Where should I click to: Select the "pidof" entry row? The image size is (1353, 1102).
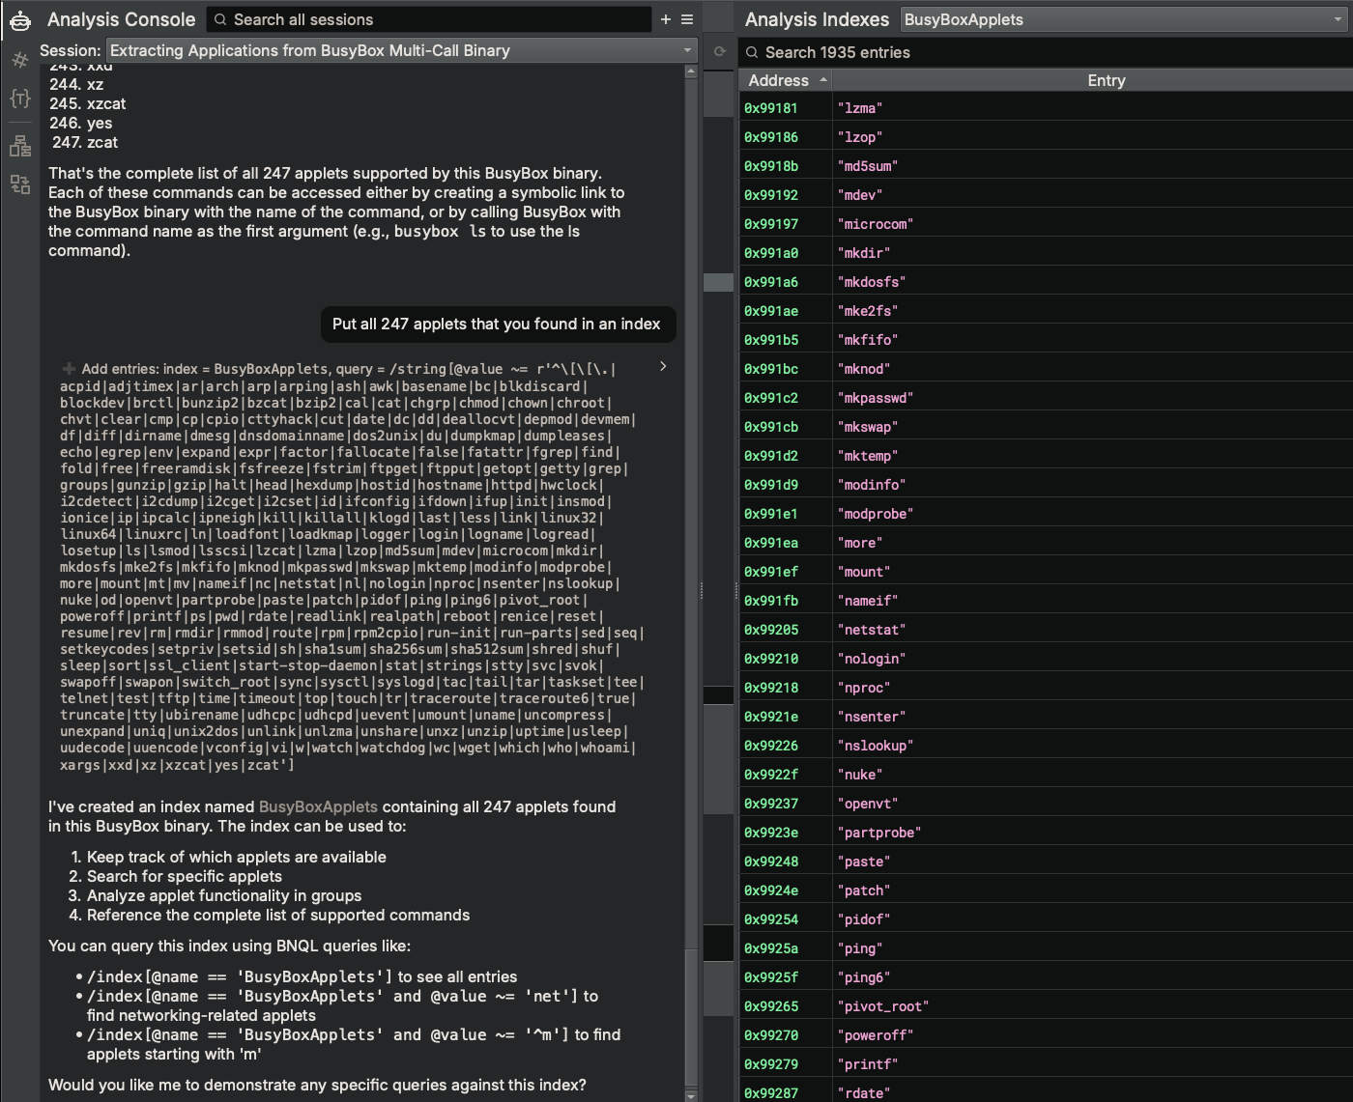click(x=1046, y=919)
